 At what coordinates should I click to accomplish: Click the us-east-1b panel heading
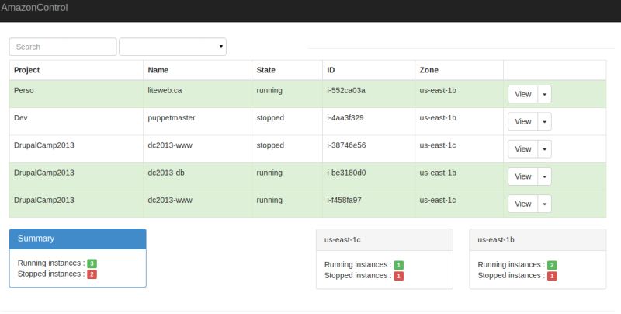coord(537,240)
